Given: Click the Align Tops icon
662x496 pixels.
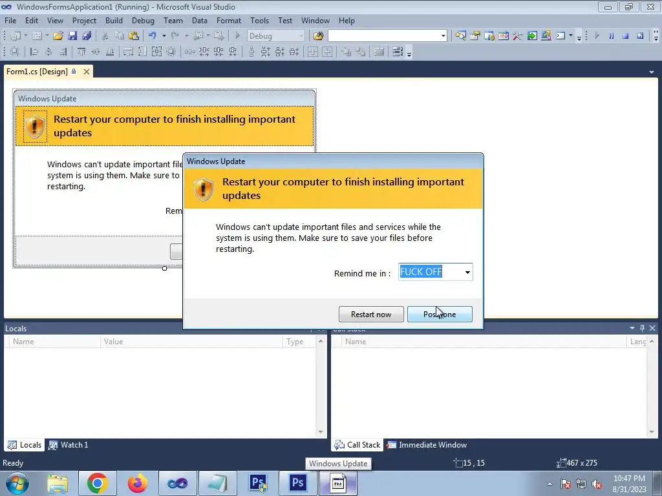Looking at the screenshot, I should coord(81,52).
